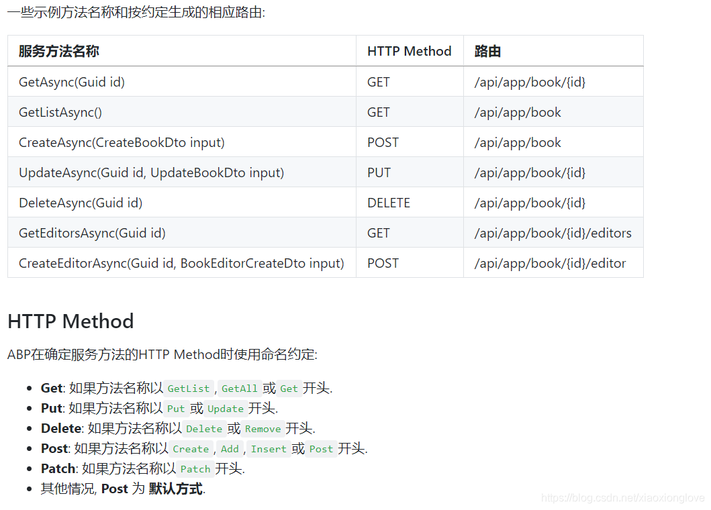Select the GetList code snippet
This screenshot has height=510, width=711.
[x=189, y=388]
